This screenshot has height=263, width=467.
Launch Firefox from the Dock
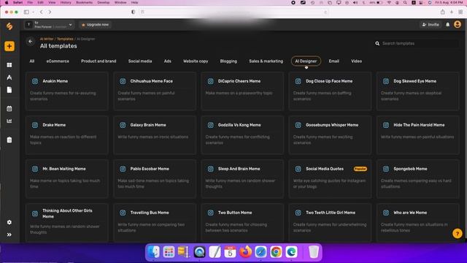(245, 252)
